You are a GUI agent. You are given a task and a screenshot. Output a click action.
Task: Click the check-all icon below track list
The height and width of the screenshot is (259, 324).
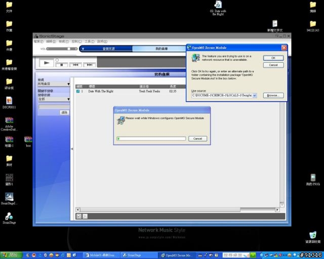pyautogui.click(x=79, y=216)
